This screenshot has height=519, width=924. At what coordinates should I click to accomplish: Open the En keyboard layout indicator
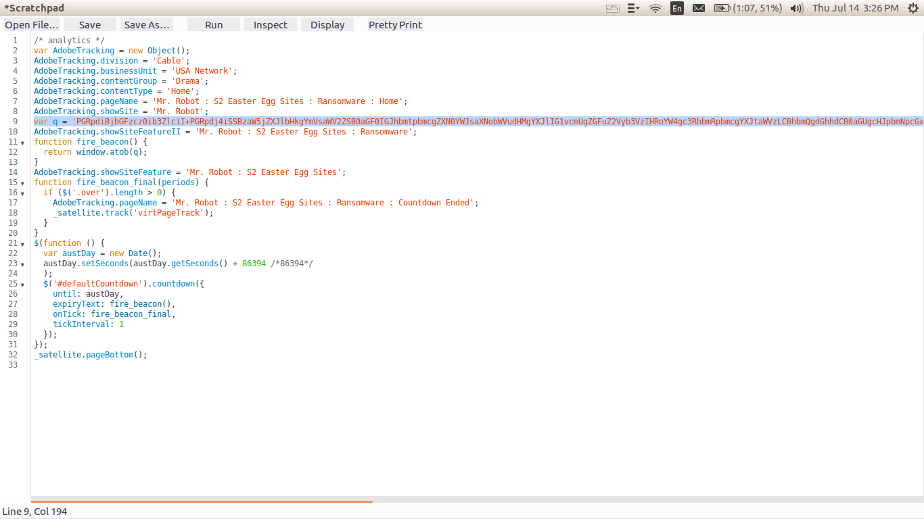676,8
